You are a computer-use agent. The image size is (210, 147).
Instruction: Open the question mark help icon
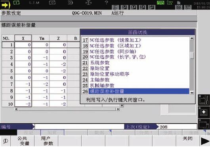[106, 2]
